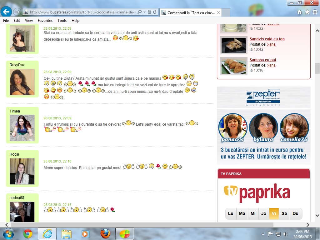Select Sa day in TV Paprika schedule
Image resolution: width=320 pixels, height=240 pixels.
click(x=284, y=213)
